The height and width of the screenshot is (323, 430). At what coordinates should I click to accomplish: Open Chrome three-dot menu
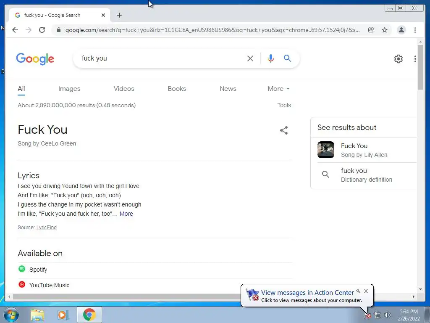[x=415, y=30]
